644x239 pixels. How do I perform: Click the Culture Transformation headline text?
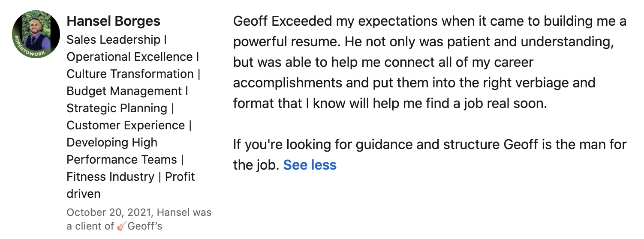[x=130, y=74]
